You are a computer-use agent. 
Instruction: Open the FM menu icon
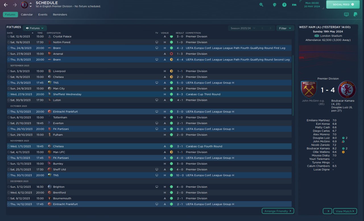[x=294, y=5]
